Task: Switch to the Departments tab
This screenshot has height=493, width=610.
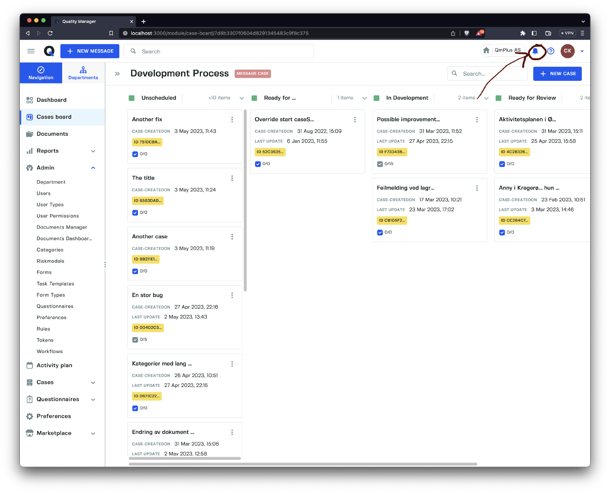Action: click(x=83, y=73)
